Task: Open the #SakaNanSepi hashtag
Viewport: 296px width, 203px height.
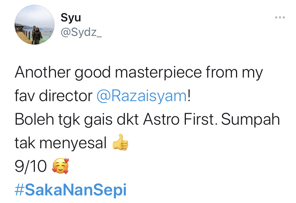Action: pyautogui.click(x=71, y=190)
